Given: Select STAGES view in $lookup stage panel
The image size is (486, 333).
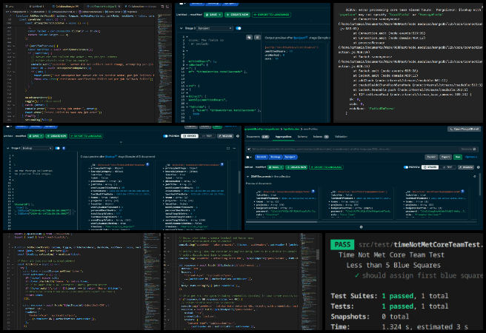Looking at the screenshot, I should point(190,136).
